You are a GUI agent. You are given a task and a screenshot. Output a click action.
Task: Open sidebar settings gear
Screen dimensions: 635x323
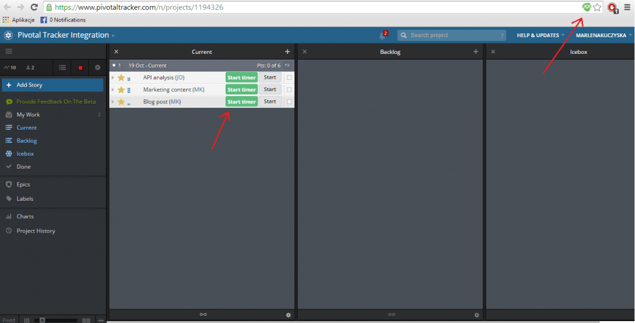(x=97, y=68)
